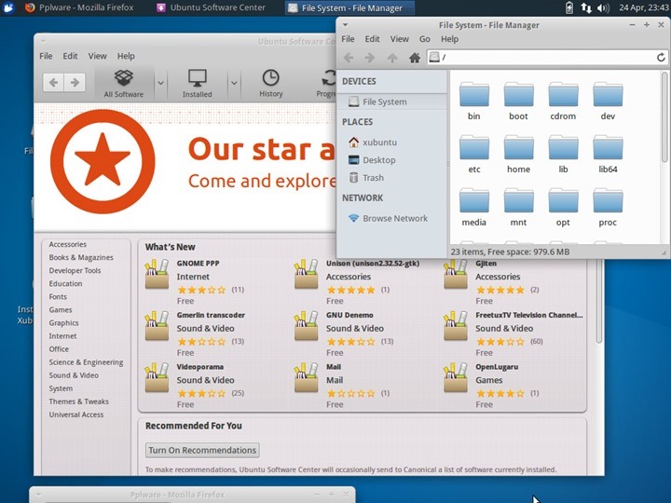Screen dimensions: 671x503
Task: Open Edit menu in File Manager
Action: [x=372, y=39]
